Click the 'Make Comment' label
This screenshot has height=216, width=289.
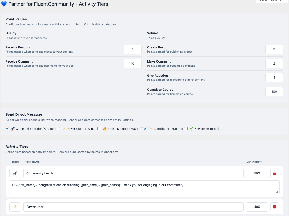click(159, 61)
